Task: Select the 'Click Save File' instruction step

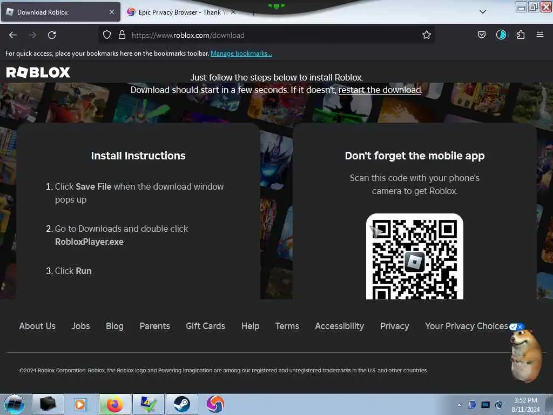Action: pos(139,193)
